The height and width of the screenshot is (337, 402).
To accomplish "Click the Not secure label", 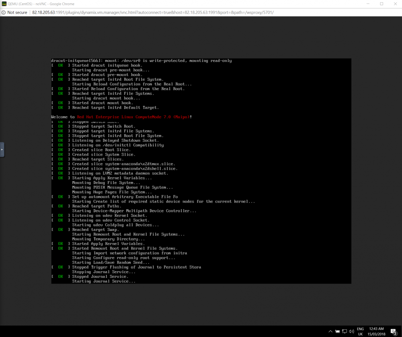I will coord(17,12).
